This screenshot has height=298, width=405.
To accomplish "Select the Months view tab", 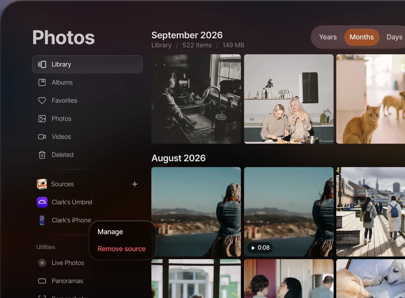I will [x=362, y=37].
